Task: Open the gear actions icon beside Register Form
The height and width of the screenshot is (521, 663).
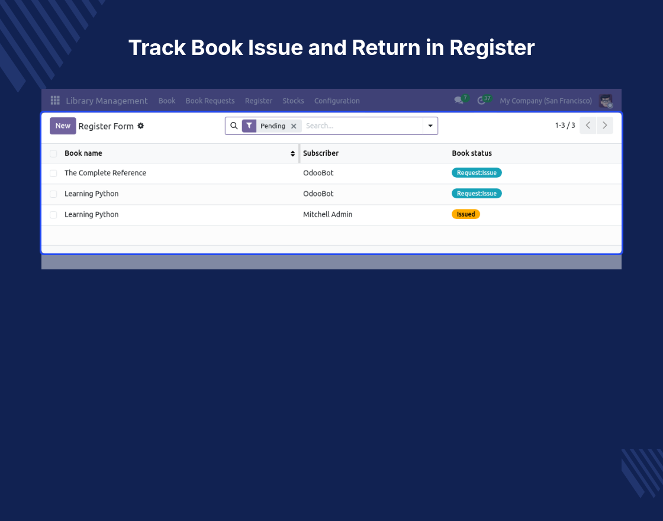Action: tap(141, 126)
